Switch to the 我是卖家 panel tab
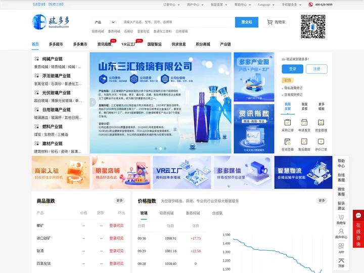This screenshot has width=364, height=273. (304, 106)
